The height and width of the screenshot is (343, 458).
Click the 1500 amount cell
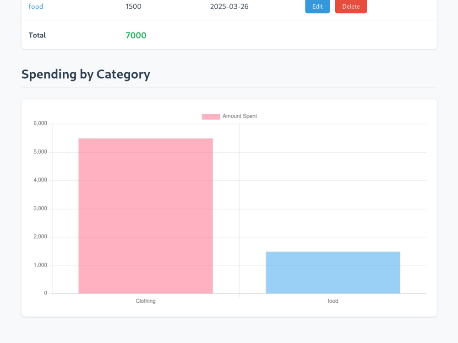point(133,6)
